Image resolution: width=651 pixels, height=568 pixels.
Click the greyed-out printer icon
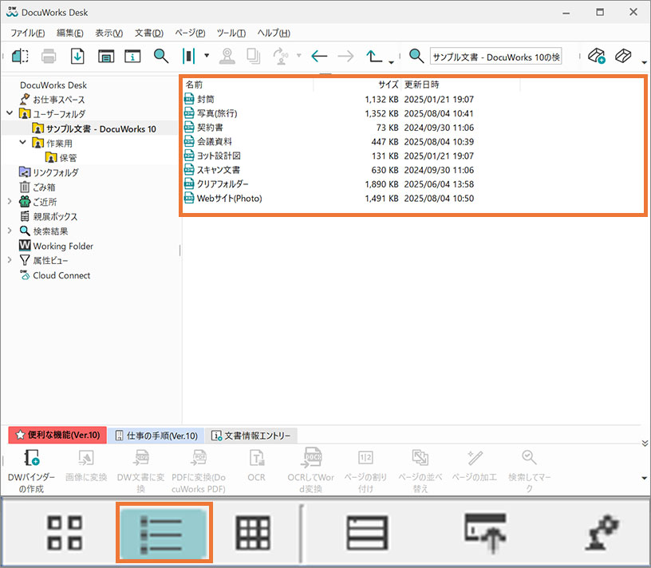pos(49,56)
